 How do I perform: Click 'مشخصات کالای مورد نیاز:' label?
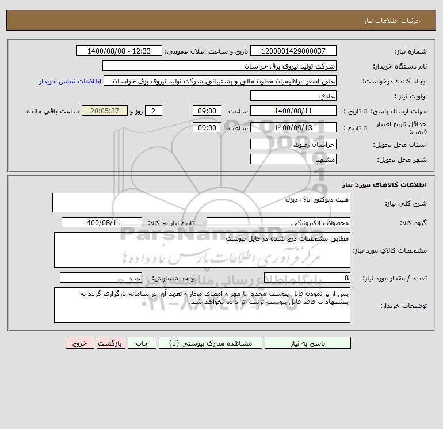390,250
